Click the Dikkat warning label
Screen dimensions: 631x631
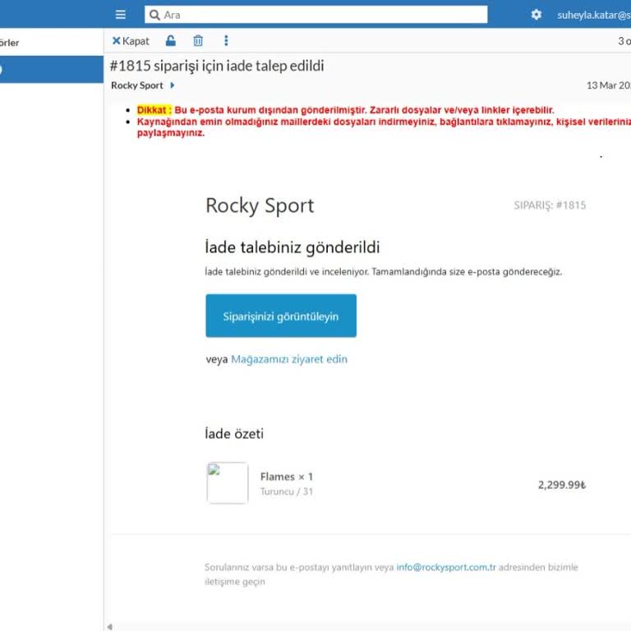coord(154,110)
